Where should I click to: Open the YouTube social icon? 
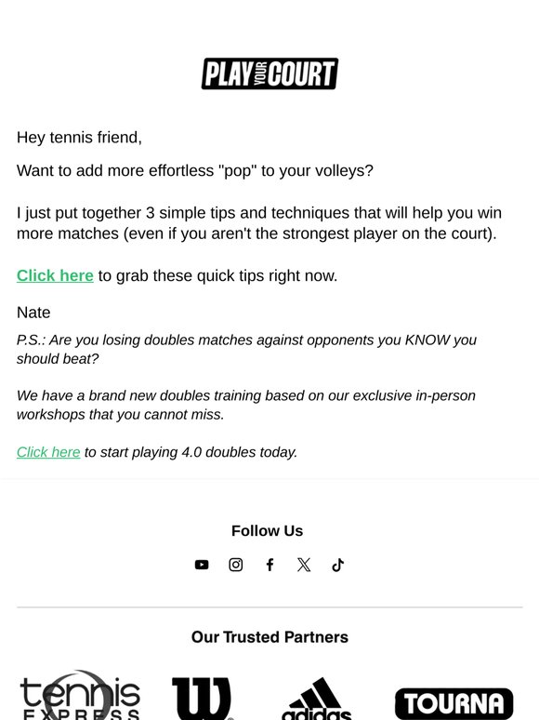click(x=202, y=565)
